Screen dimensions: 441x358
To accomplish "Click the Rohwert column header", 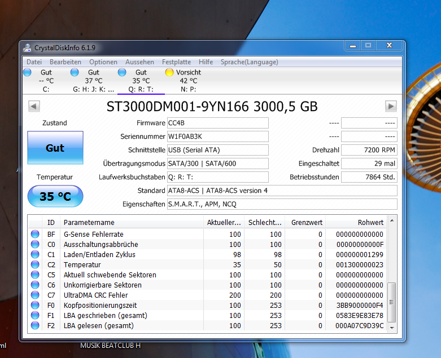I will (356, 222).
